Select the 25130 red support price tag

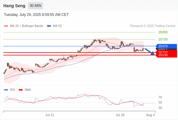point(166,55)
